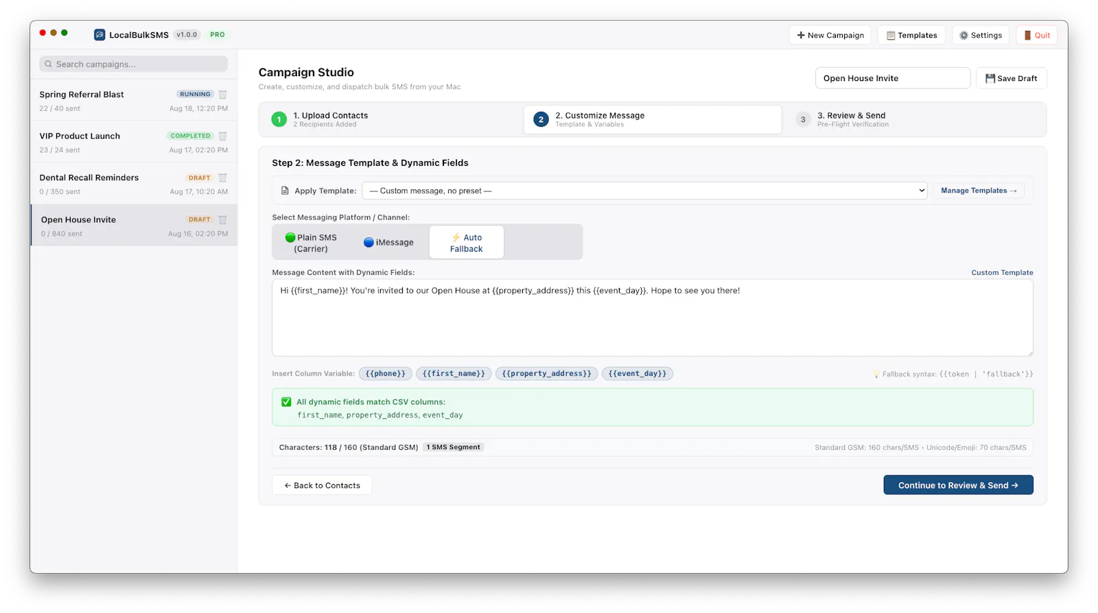Click the green checkmark icon in validation banner
Viewport: 1098px width, 613px height.
pyautogui.click(x=286, y=402)
